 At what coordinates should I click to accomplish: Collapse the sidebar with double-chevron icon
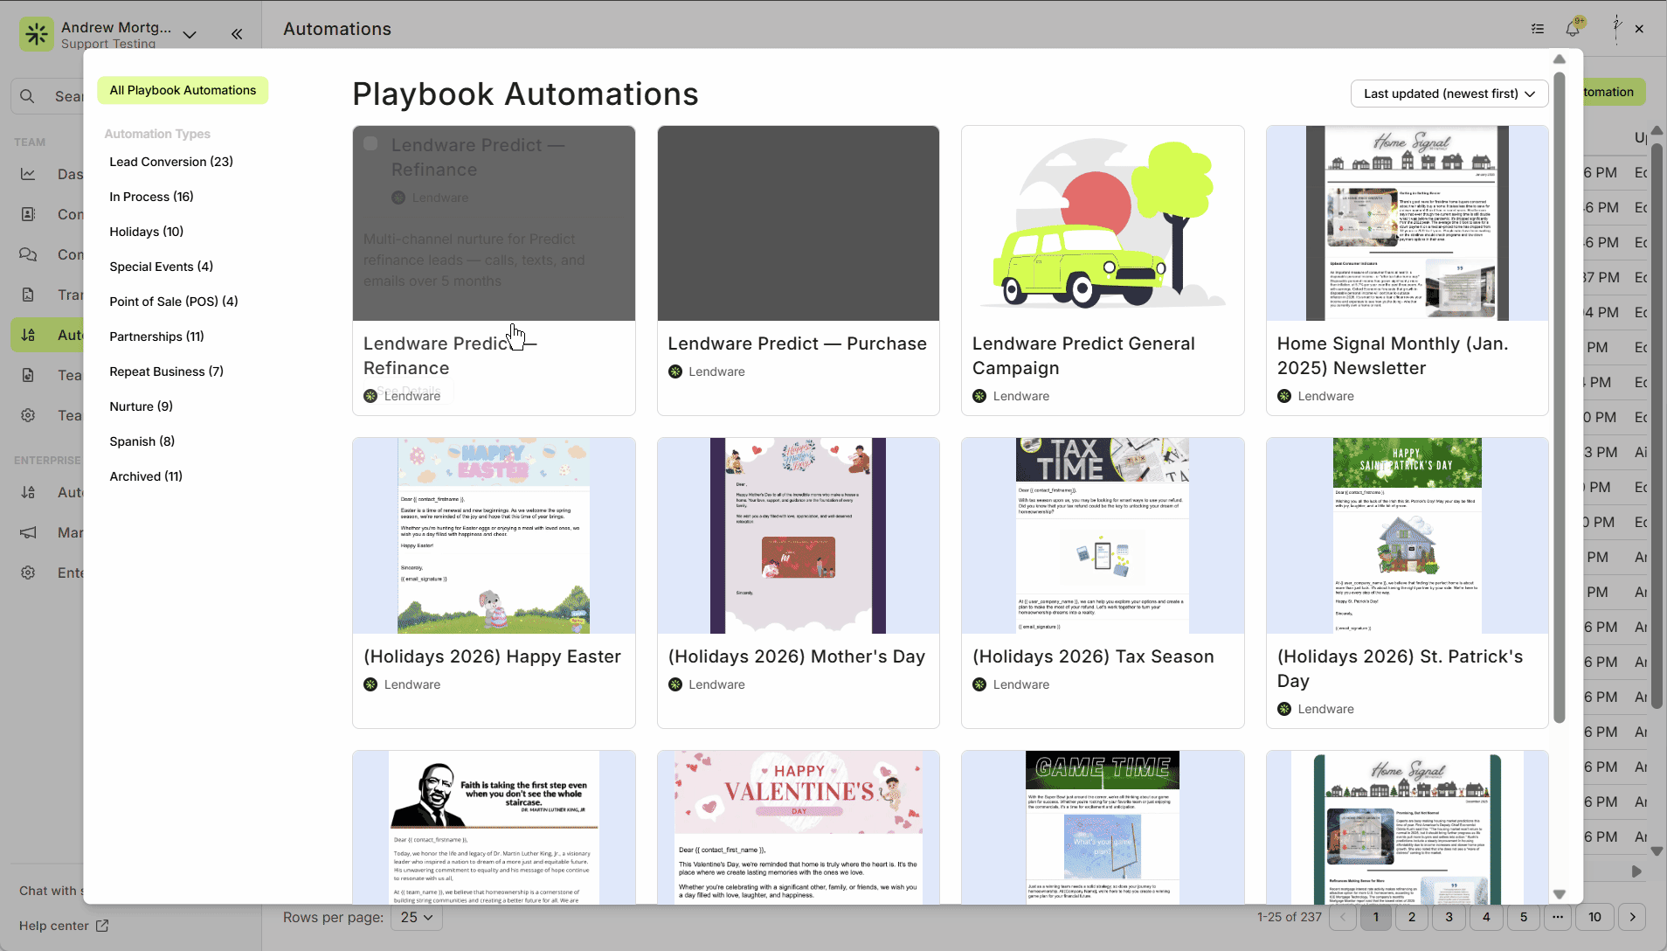tap(237, 34)
